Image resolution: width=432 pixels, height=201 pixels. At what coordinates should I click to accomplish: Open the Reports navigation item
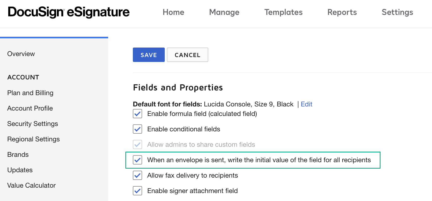342,12
